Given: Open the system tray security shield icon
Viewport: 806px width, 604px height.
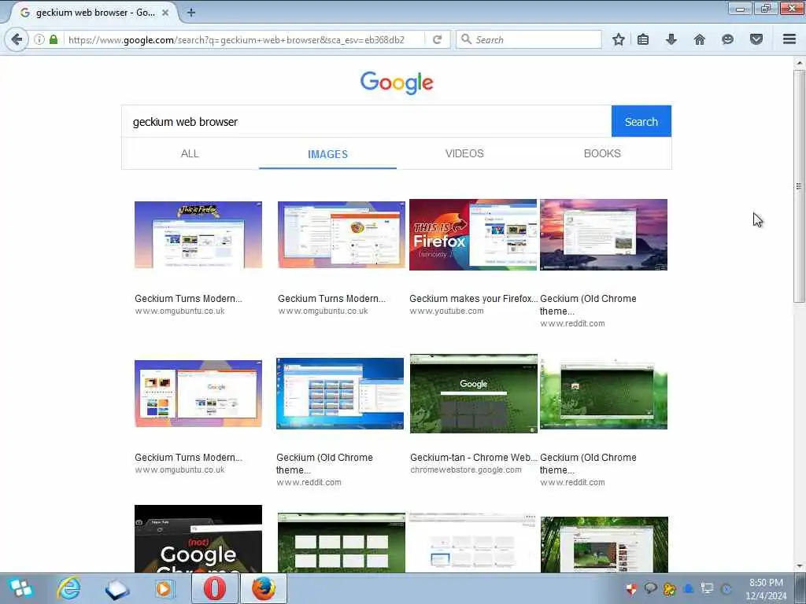Looking at the screenshot, I should point(632,589).
